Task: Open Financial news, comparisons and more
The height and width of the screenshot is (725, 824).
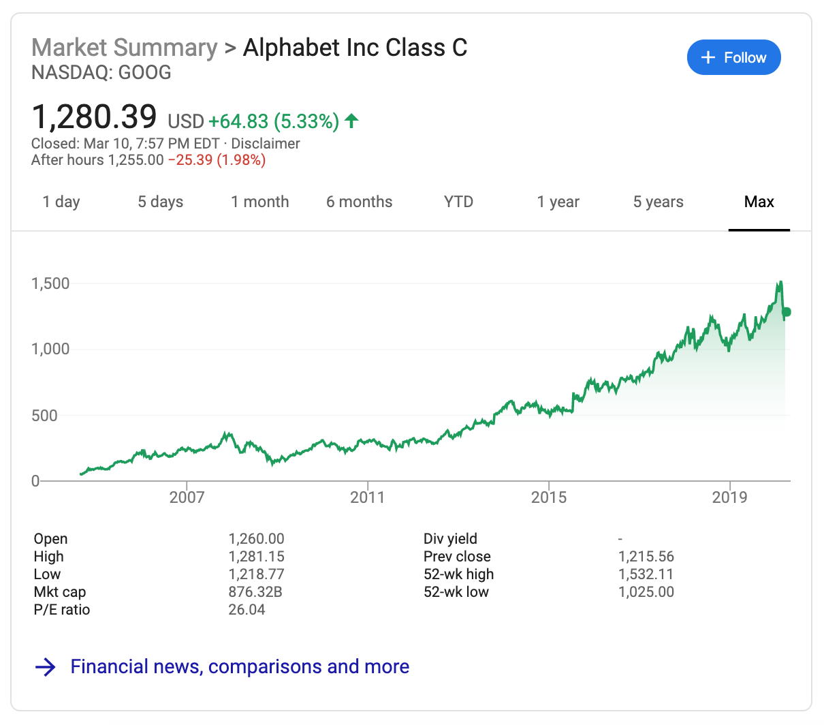Action: 240,666
